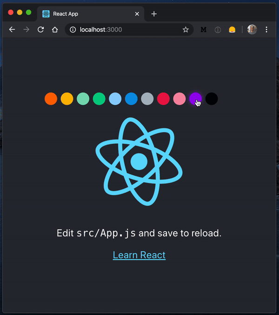279x315 pixels.
Task: Open the user profile avatar
Action: pyautogui.click(x=252, y=29)
